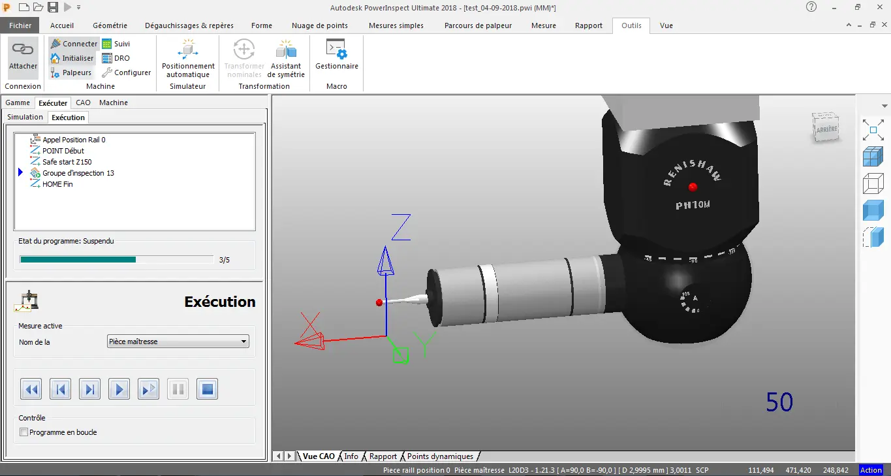891x476 pixels.
Task: Open the Parcours de palpeur tab
Action: click(478, 25)
